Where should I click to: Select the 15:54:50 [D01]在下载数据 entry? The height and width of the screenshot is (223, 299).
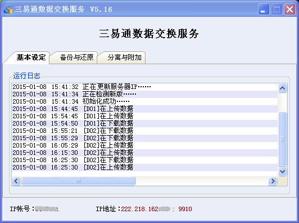(x=145, y=123)
